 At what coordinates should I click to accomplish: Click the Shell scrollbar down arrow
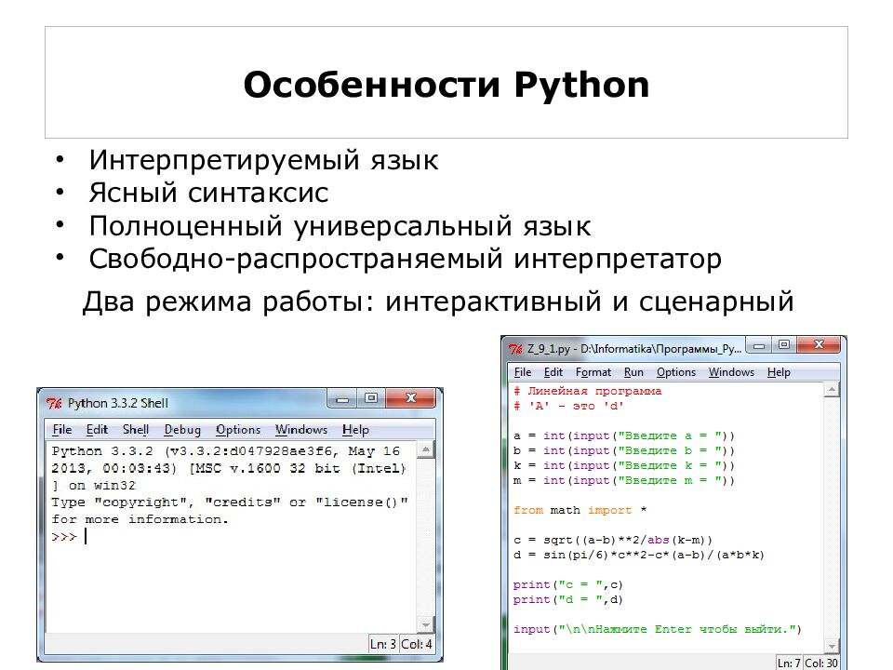(x=425, y=623)
